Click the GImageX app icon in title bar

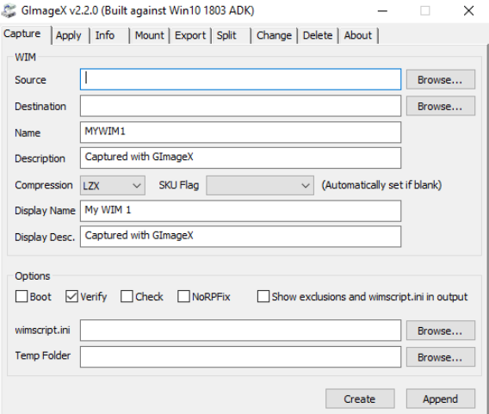[9, 10]
